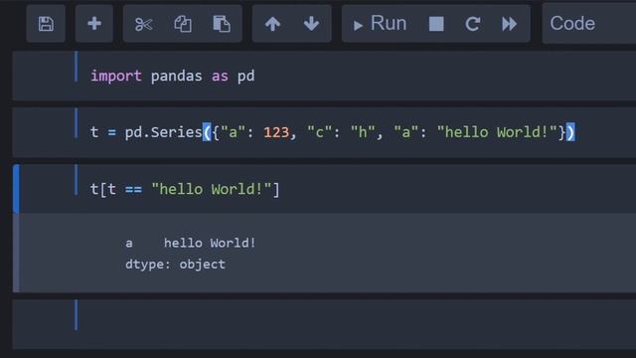This screenshot has height=358, width=636.
Task: Select the empty cell at the bottom
Action: (325, 324)
